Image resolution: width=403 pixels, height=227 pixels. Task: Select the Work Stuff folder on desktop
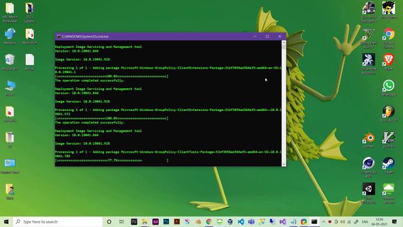30,36
